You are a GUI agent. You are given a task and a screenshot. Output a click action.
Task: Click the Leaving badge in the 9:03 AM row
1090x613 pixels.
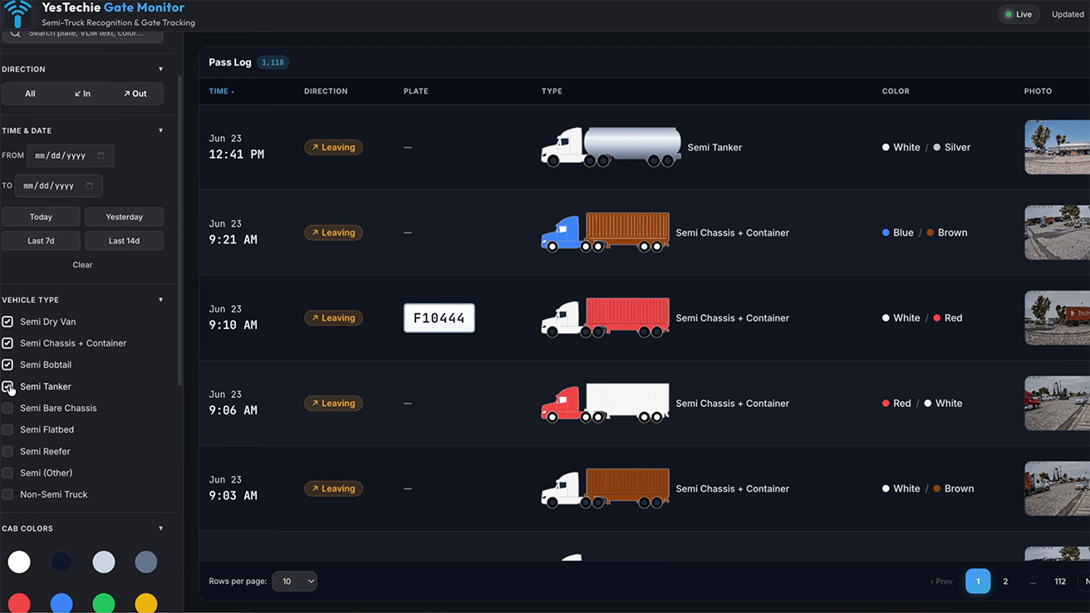pos(333,488)
